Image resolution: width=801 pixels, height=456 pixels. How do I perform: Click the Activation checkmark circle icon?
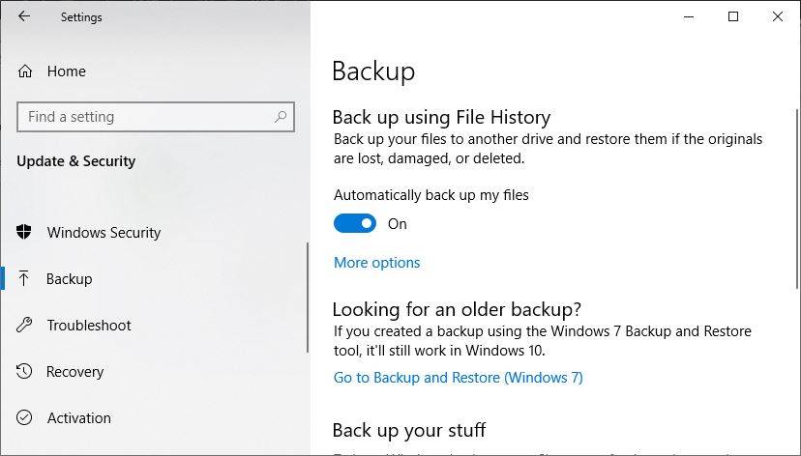(24, 417)
